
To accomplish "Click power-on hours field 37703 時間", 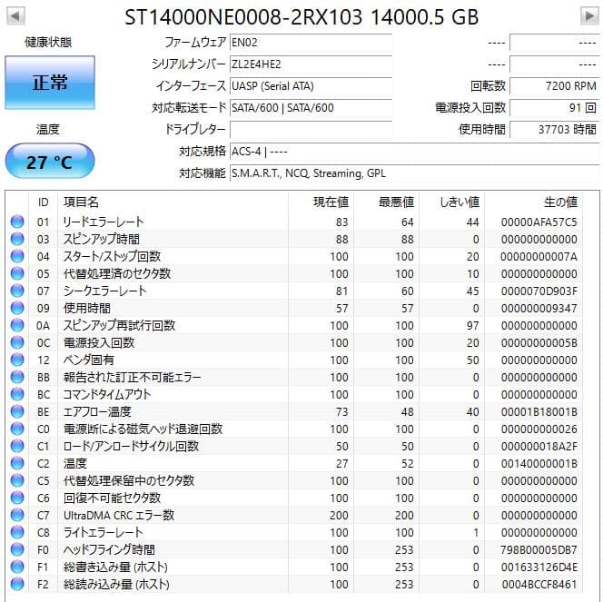I will tap(554, 130).
